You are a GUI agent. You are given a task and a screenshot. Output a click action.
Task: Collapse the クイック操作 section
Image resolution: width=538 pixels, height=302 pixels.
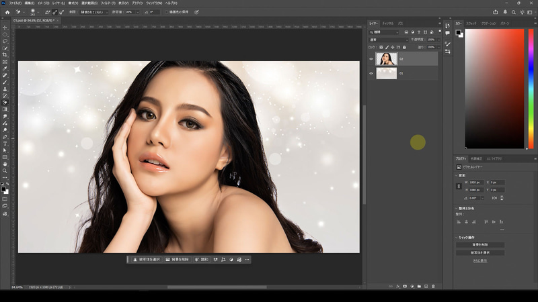[x=457, y=238]
